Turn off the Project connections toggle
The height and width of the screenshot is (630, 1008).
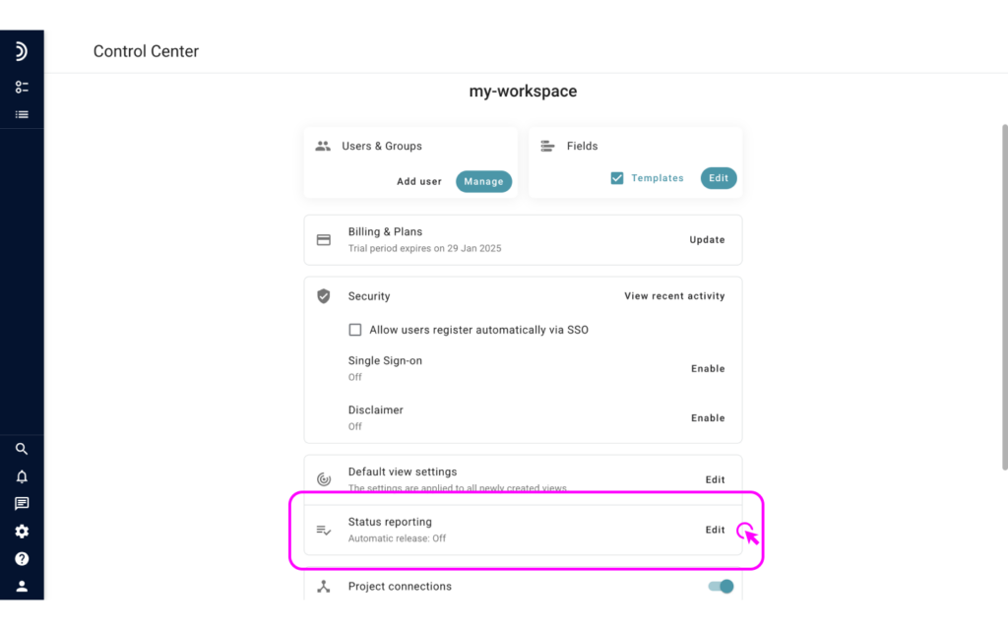pos(721,586)
